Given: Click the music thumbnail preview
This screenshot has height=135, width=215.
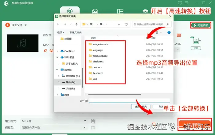Looking at the screenshot, I should pos(23,43).
